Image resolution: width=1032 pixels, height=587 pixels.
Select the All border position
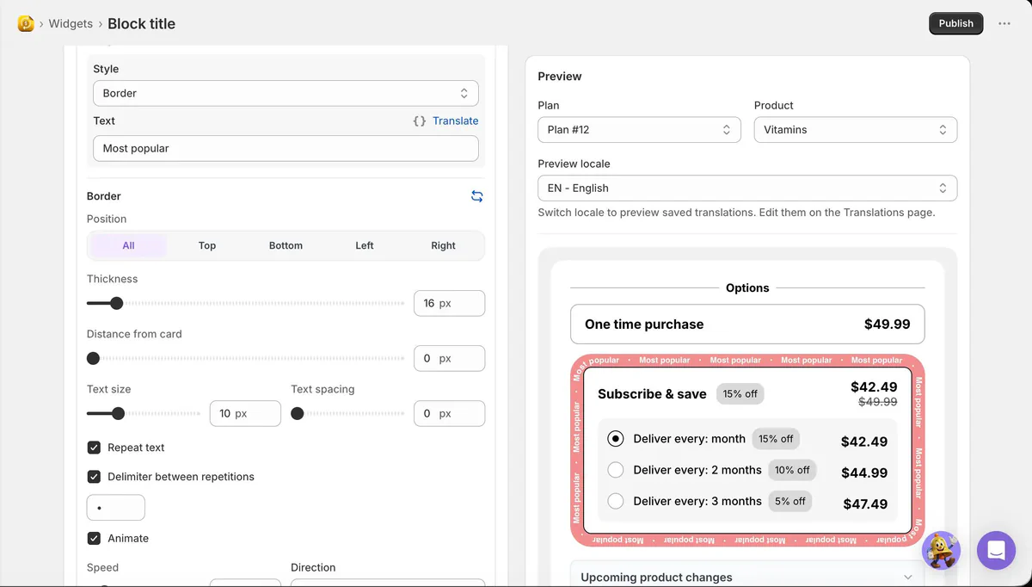pos(128,245)
